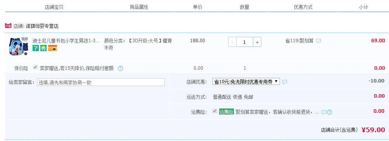389x141 pixels.
Task: Open the Disney backpack product thumbnail
Action: 19,47
